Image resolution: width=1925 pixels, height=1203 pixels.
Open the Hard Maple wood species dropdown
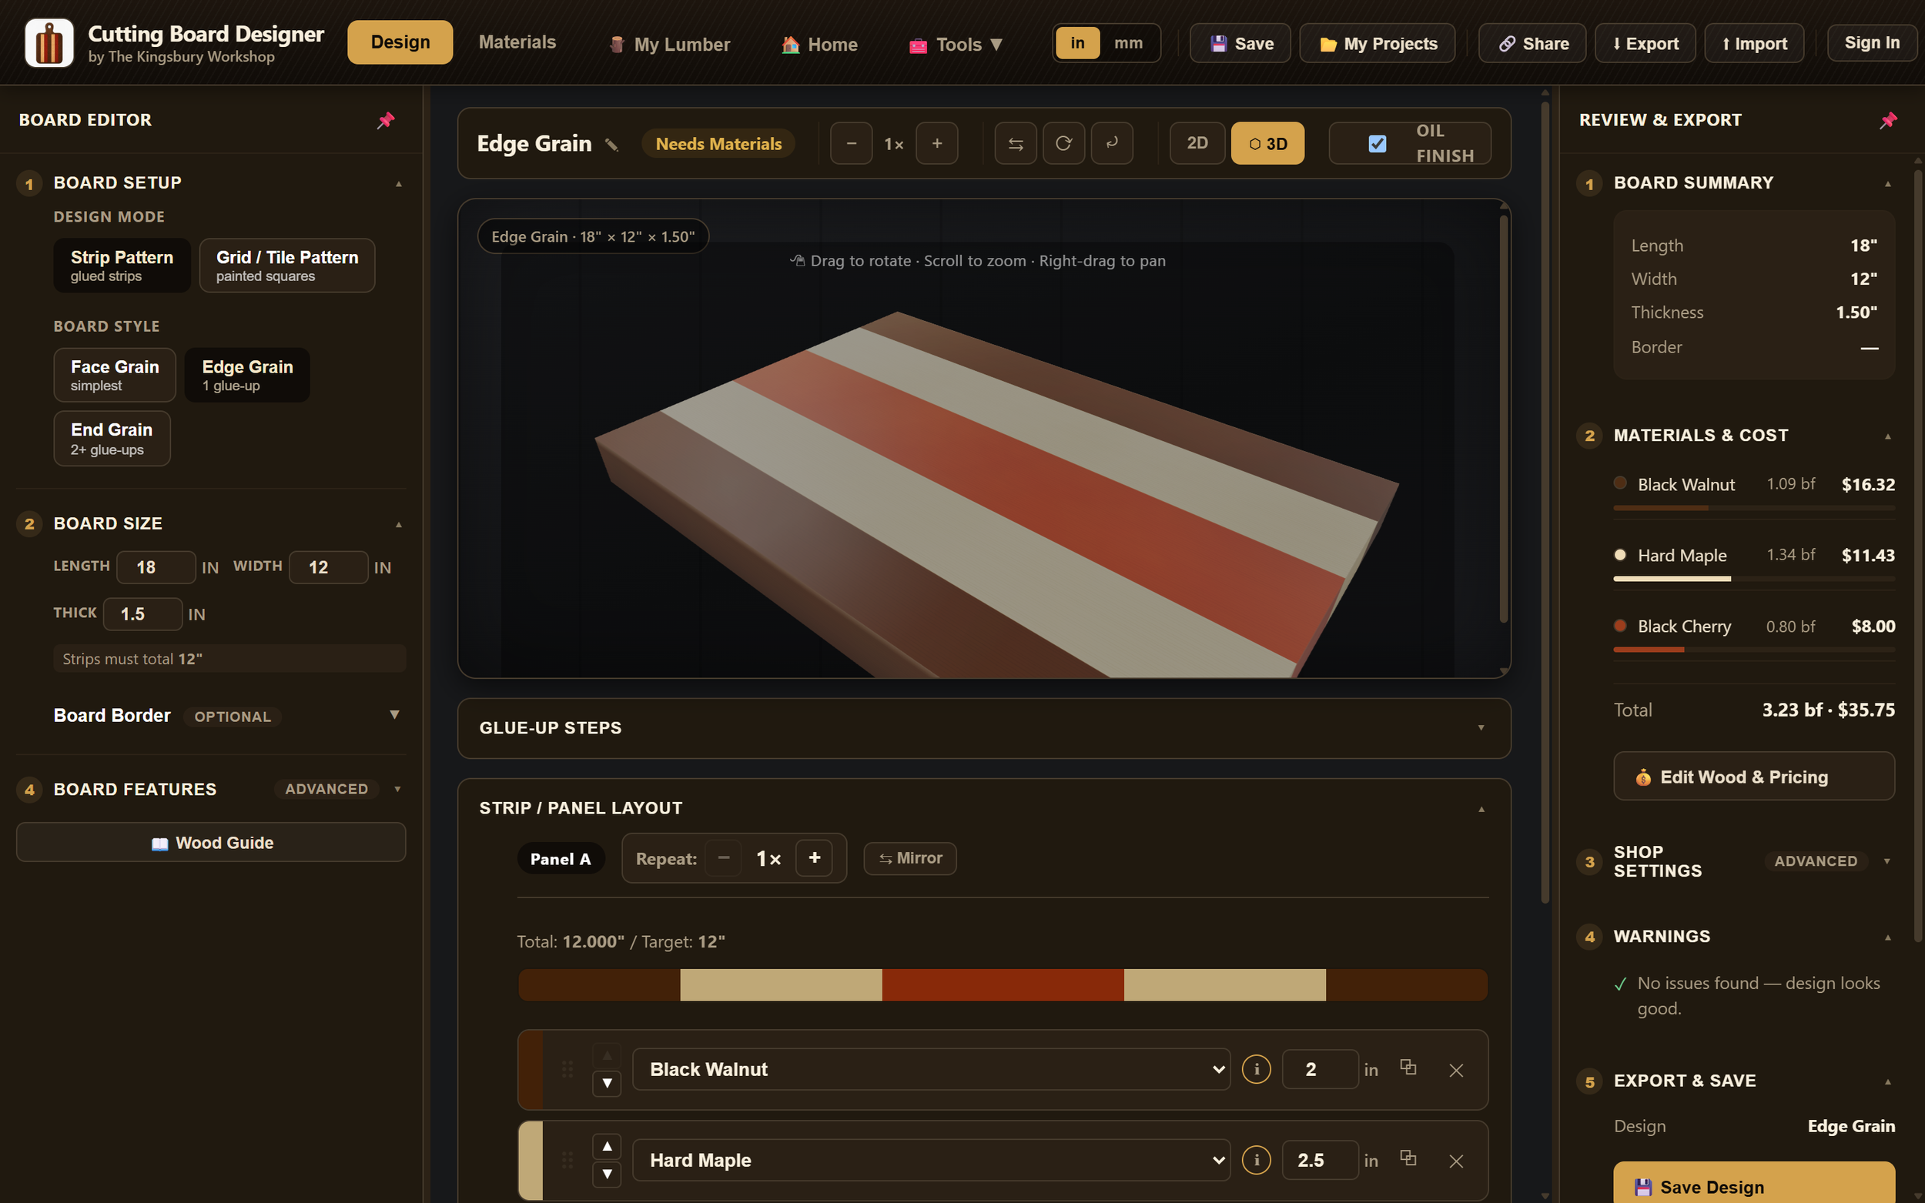pyautogui.click(x=931, y=1160)
